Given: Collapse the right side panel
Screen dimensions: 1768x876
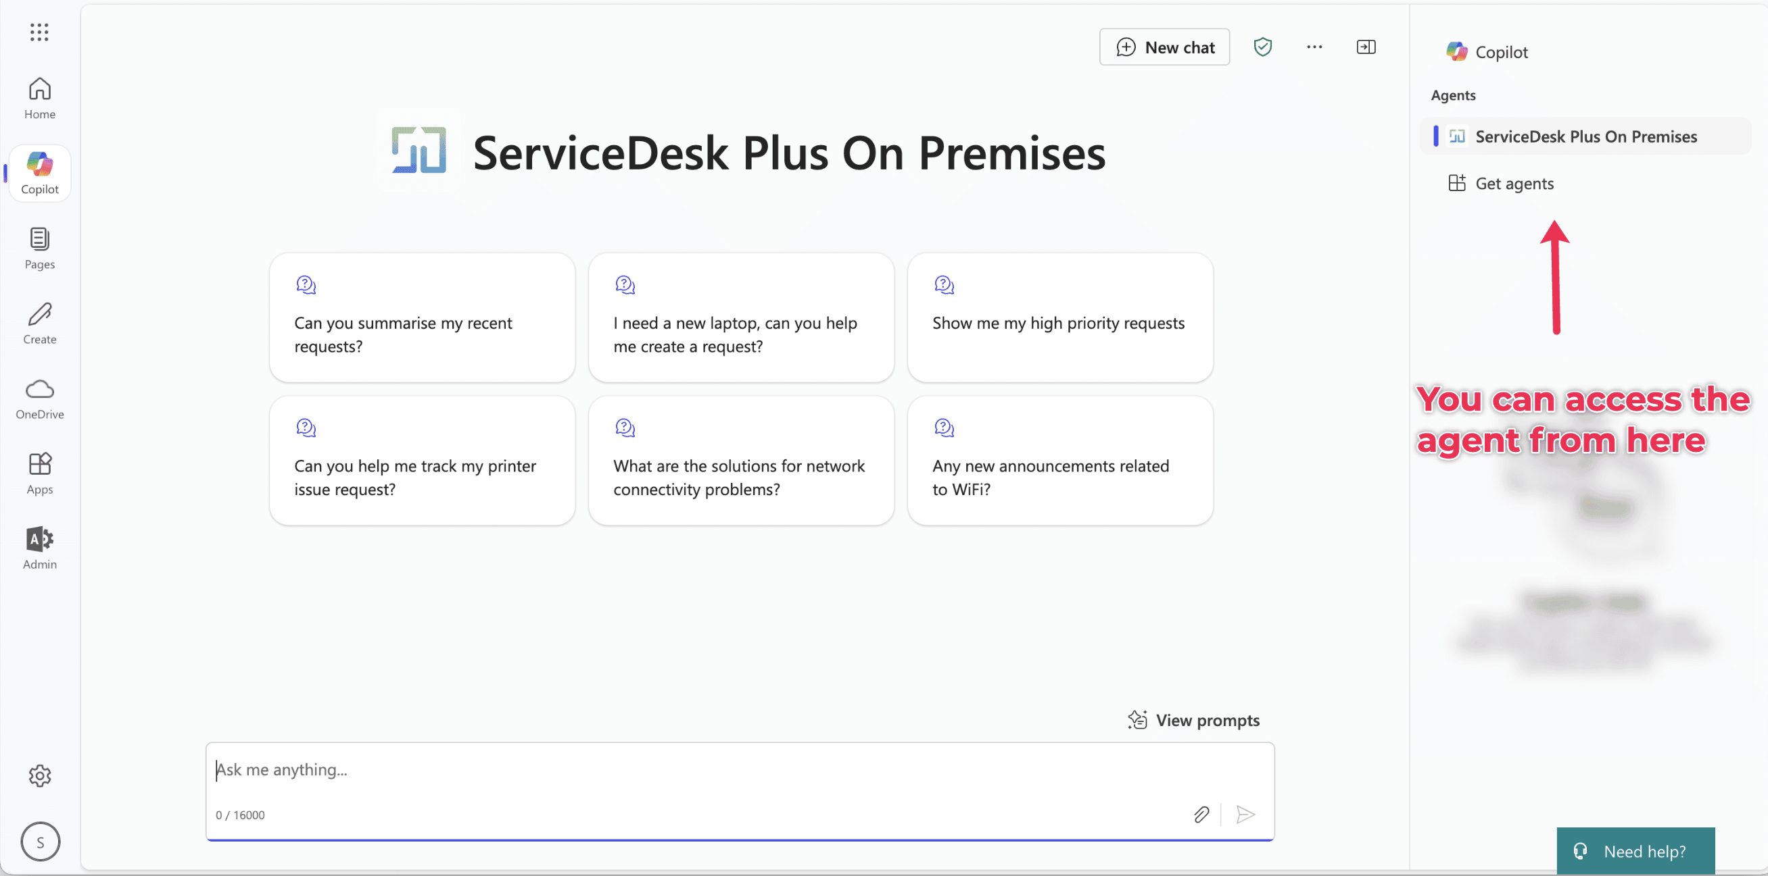Looking at the screenshot, I should click(1366, 47).
